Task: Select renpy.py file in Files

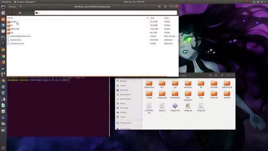Action: click(188, 107)
